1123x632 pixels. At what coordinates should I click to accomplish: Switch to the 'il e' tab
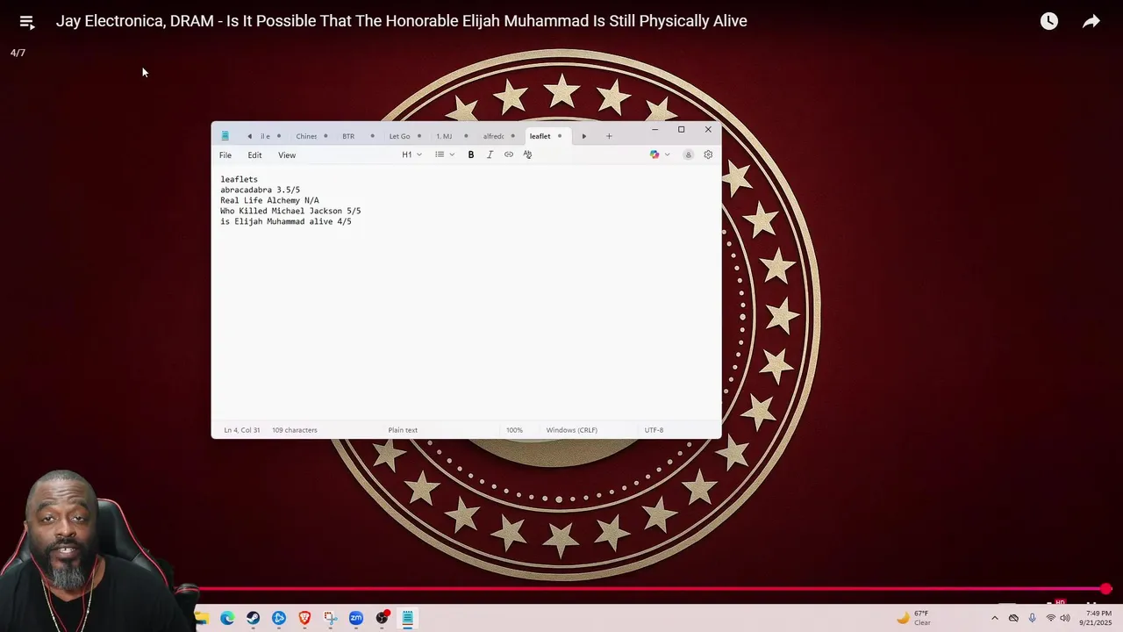265,136
